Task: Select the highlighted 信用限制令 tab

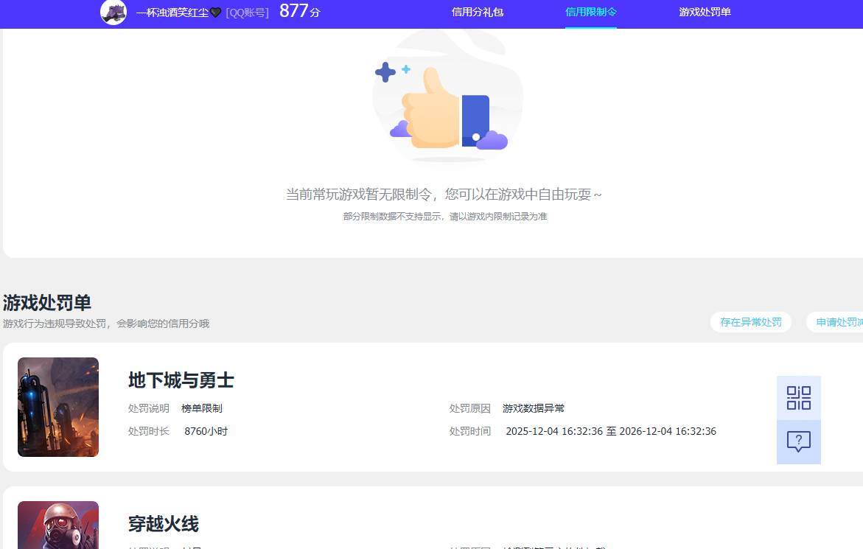Action: pos(590,13)
